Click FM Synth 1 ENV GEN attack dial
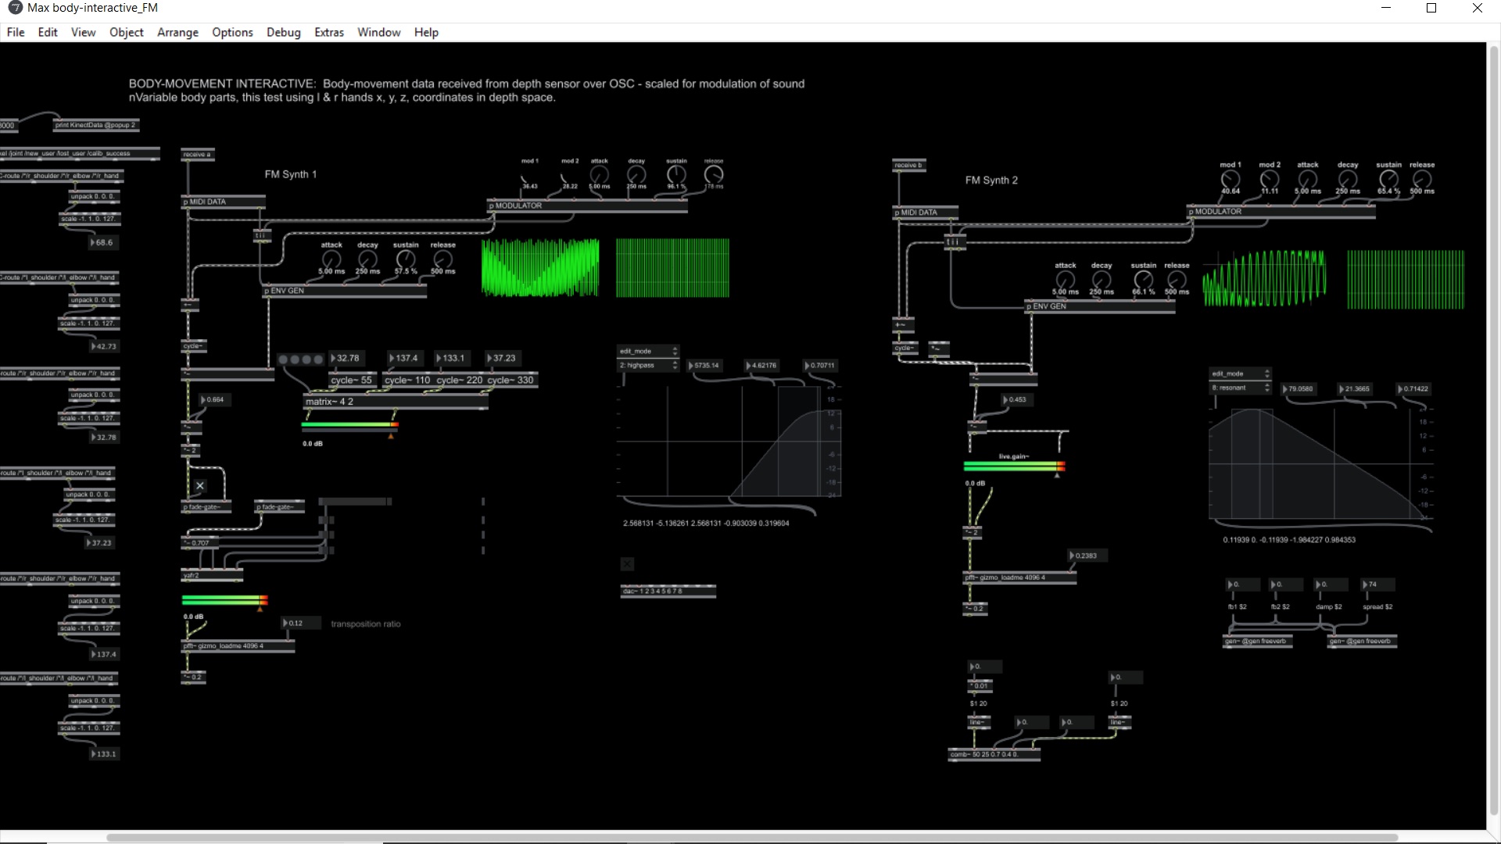 click(x=331, y=259)
